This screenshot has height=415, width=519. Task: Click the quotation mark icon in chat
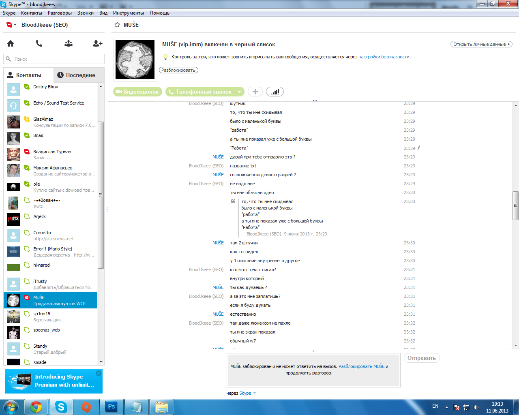[233, 201]
